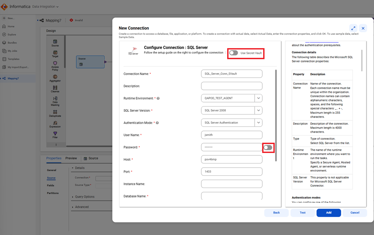Close the New Connection dialog
This screenshot has width=374, height=235.
[x=363, y=28]
